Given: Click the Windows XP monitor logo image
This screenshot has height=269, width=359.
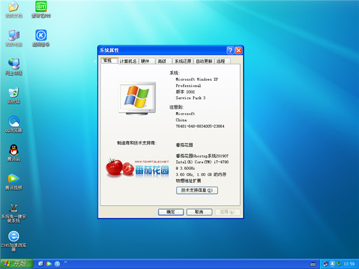Looking at the screenshot, I should point(137,99).
